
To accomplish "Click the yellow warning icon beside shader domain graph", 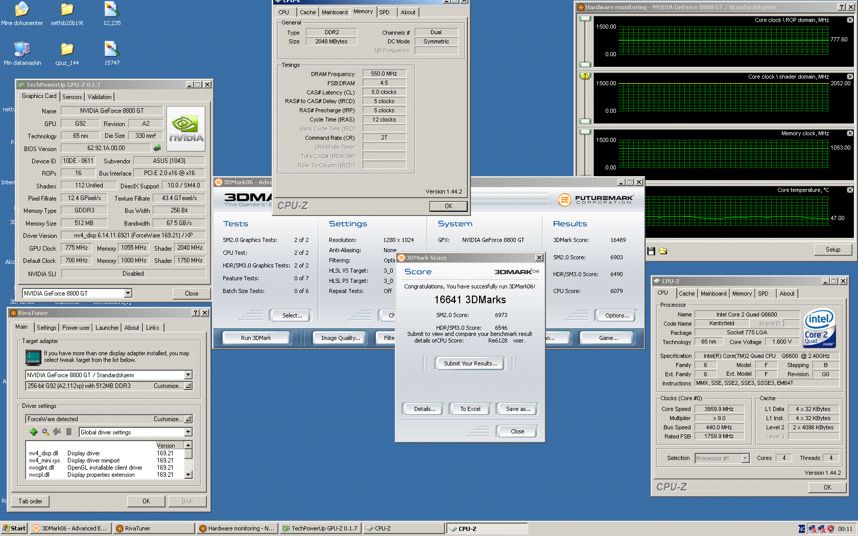I will (x=585, y=76).
